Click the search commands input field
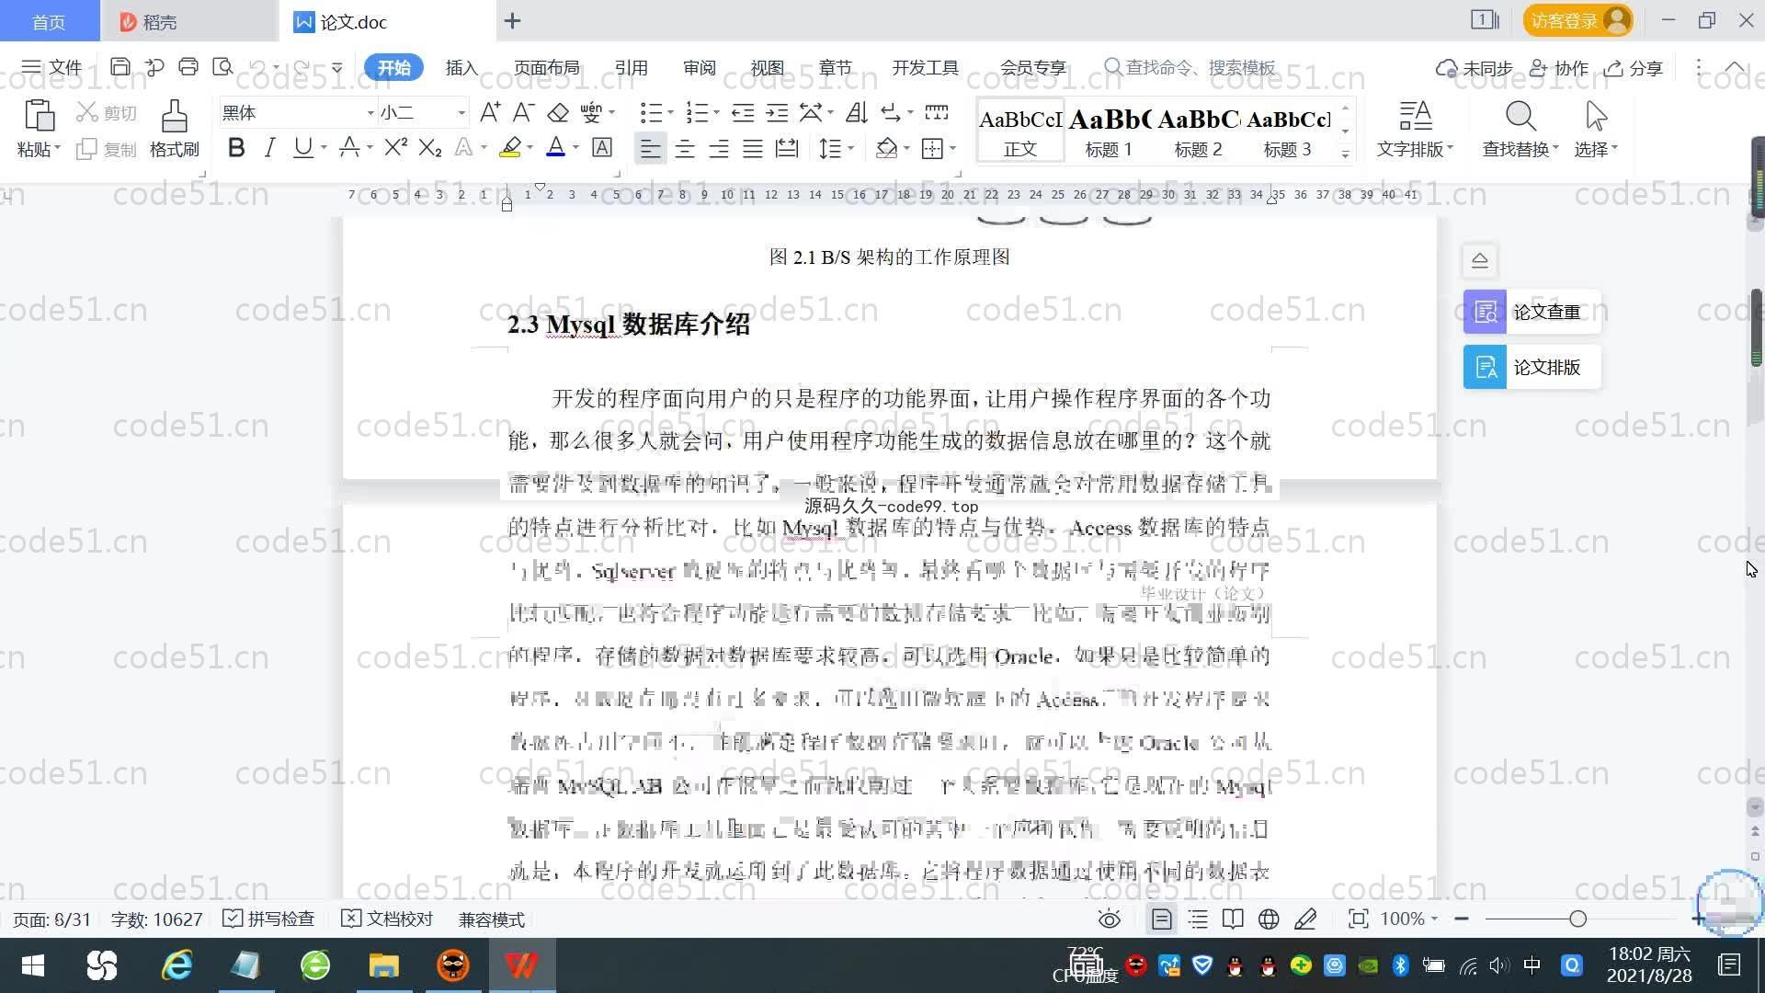The height and width of the screenshot is (993, 1765). pos(1191,67)
